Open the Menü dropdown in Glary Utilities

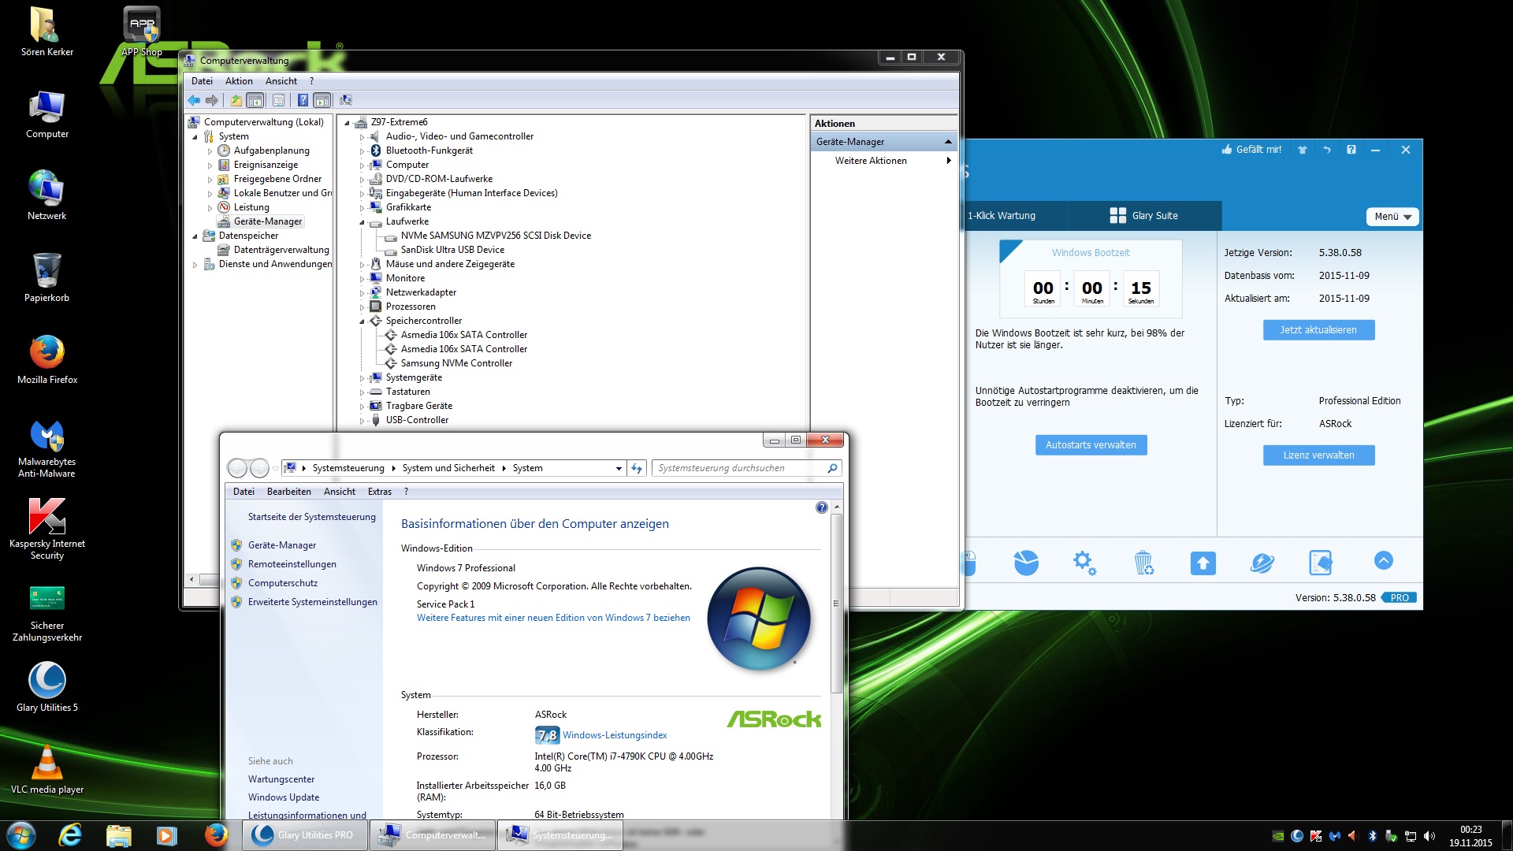[x=1392, y=217]
